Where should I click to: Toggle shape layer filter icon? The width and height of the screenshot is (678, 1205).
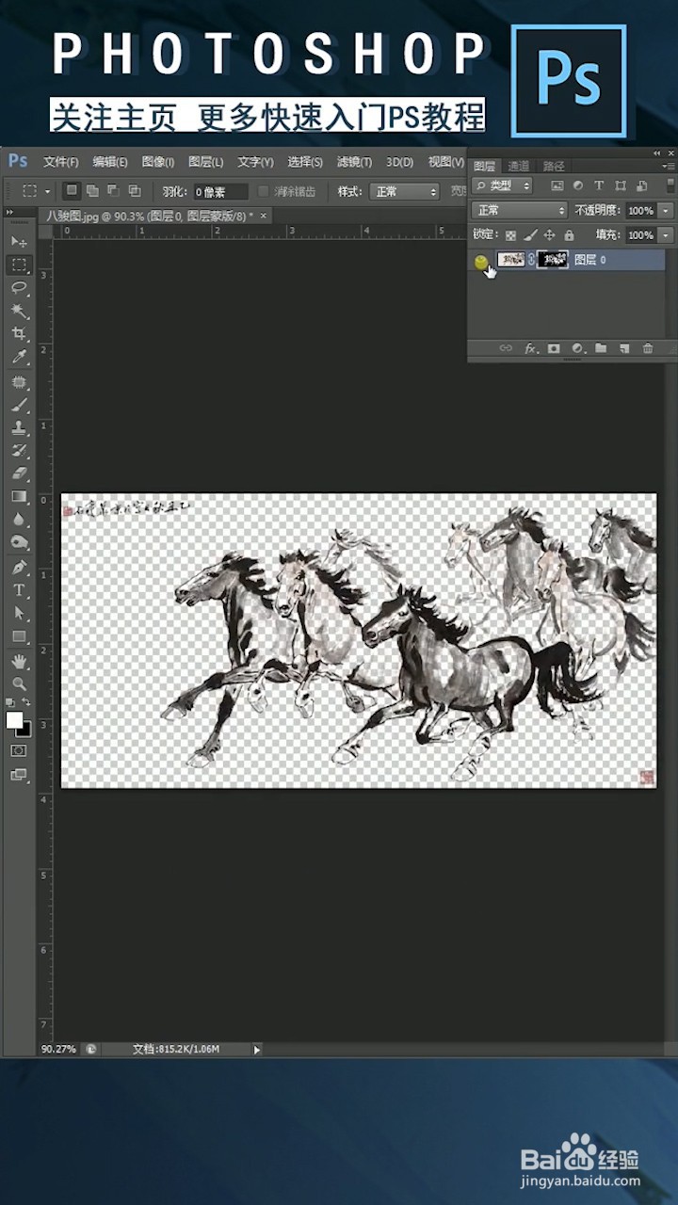[620, 186]
